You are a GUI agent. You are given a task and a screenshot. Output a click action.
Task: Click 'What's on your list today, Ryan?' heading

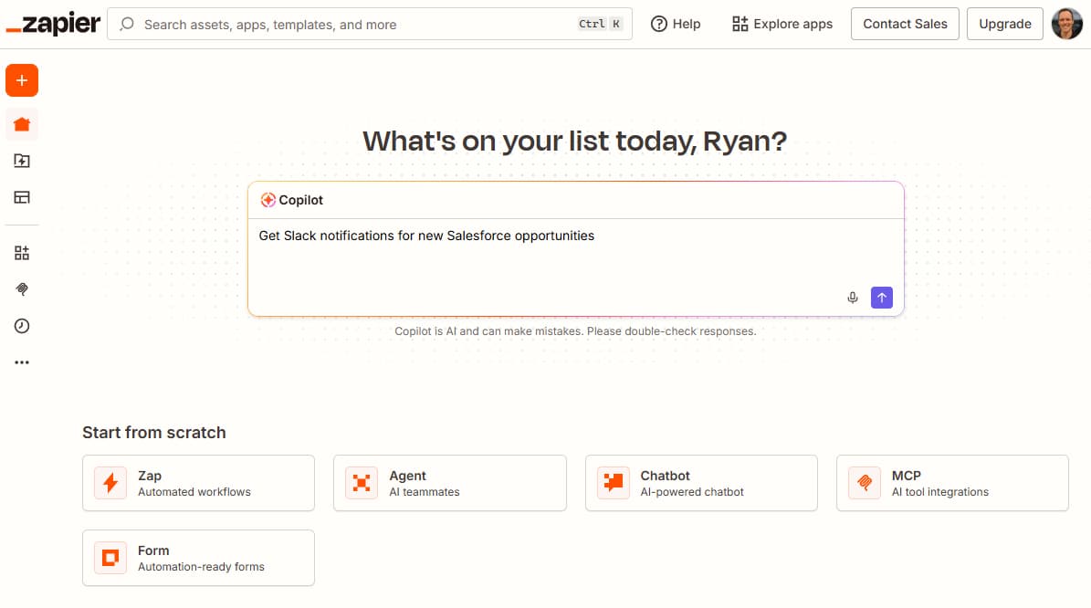pos(575,142)
